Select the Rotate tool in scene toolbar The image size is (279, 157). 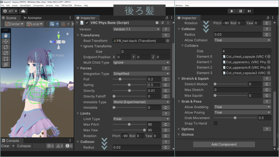6,47
